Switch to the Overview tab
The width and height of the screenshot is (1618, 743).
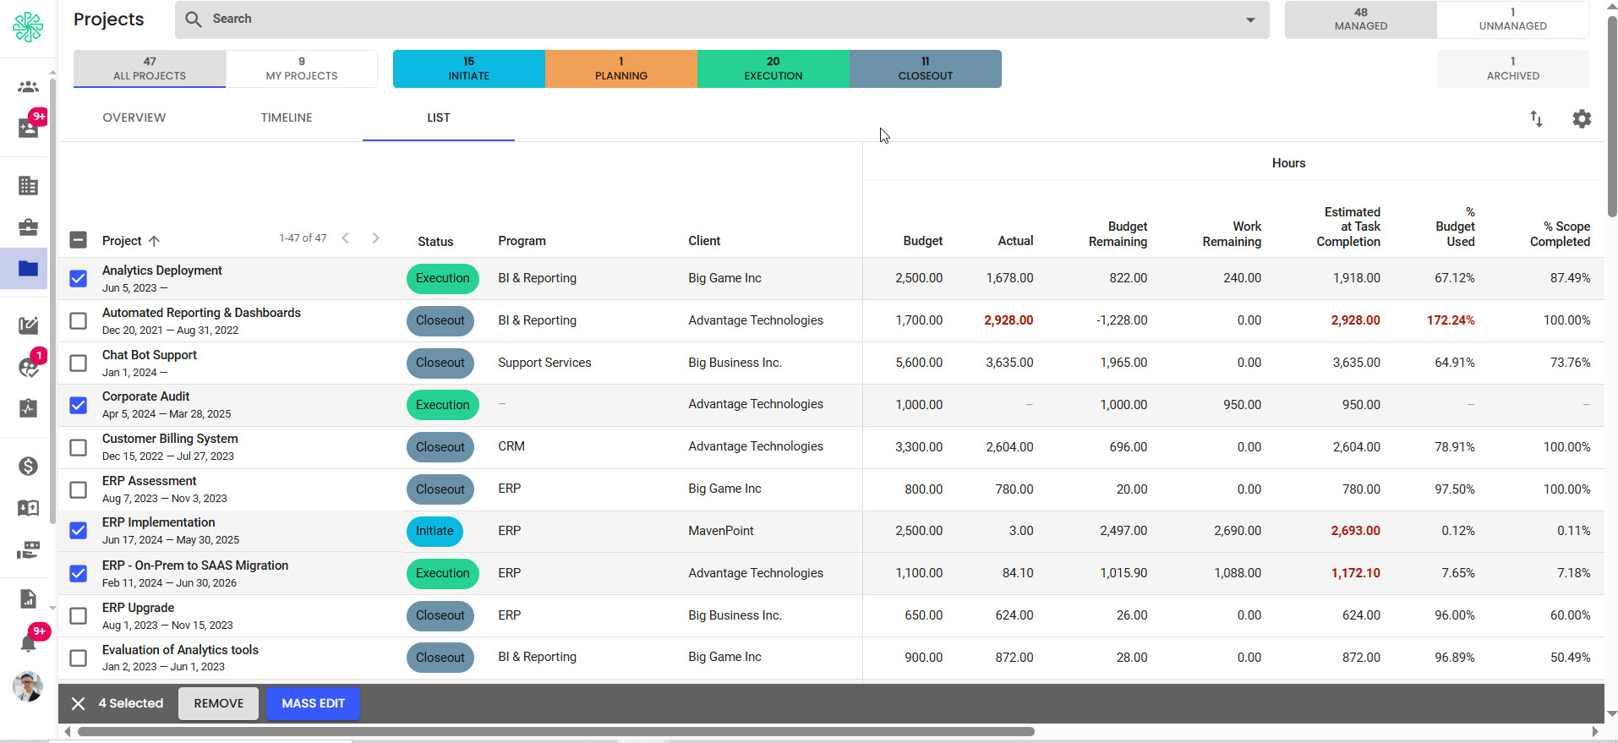tap(134, 117)
